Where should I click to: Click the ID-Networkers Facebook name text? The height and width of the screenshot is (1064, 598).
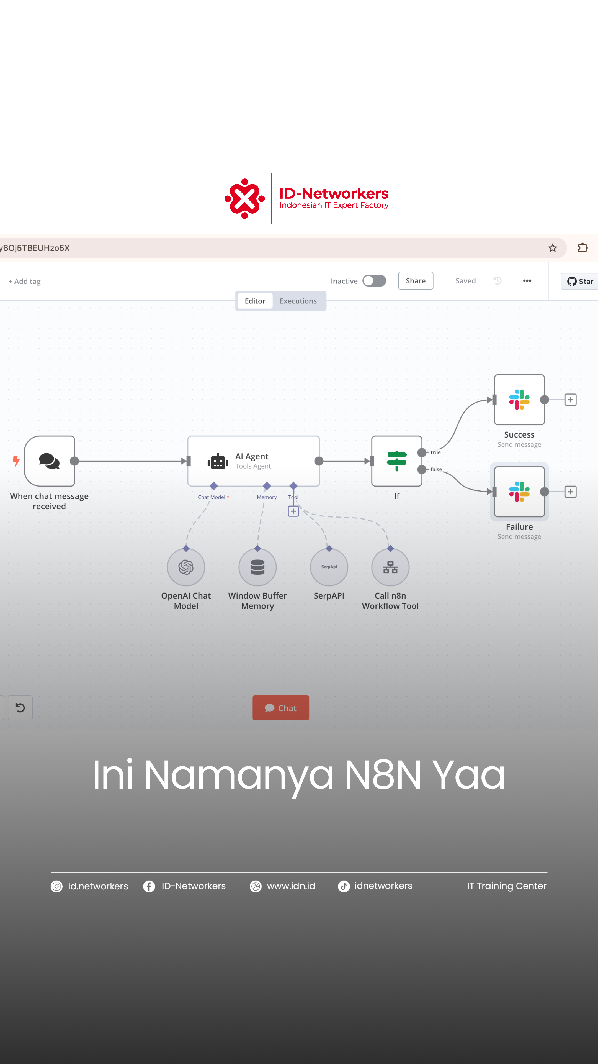194,886
